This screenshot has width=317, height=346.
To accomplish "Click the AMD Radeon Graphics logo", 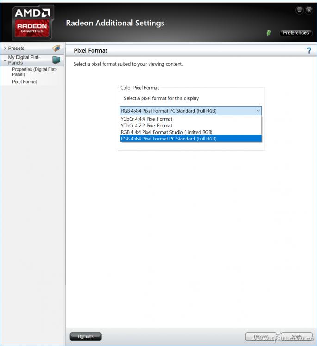I will (32, 22).
